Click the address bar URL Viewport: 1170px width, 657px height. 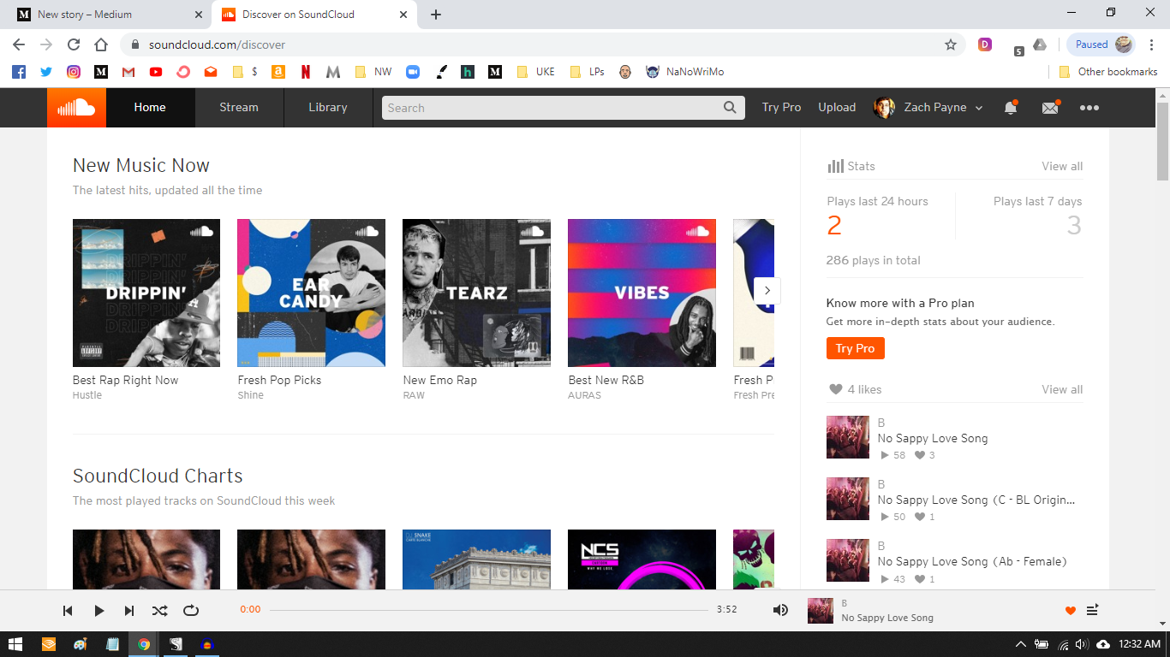pos(217,44)
